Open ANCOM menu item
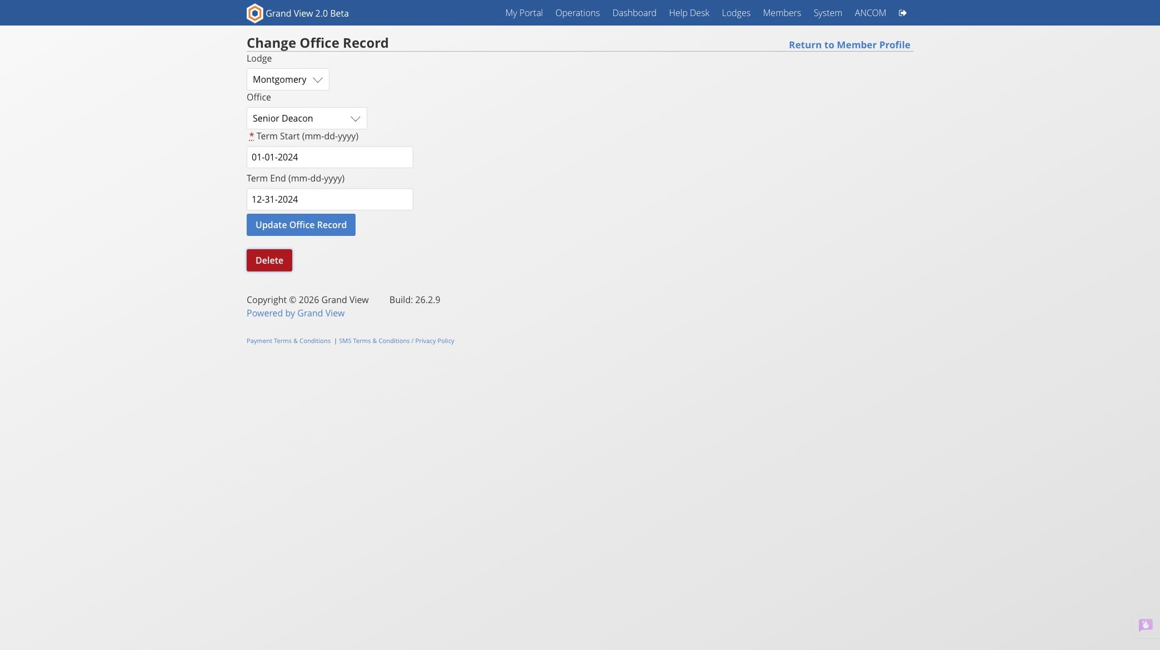The height and width of the screenshot is (650, 1160). coord(870,13)
